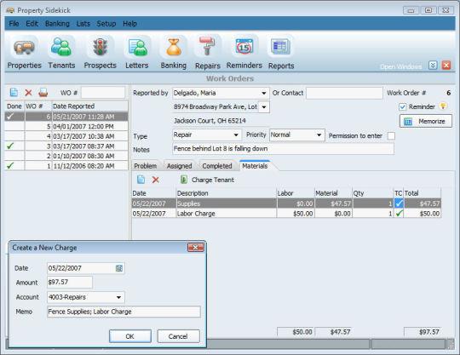Select the Supplies description cell
The image size is (460, 355).
coord(227,203)
